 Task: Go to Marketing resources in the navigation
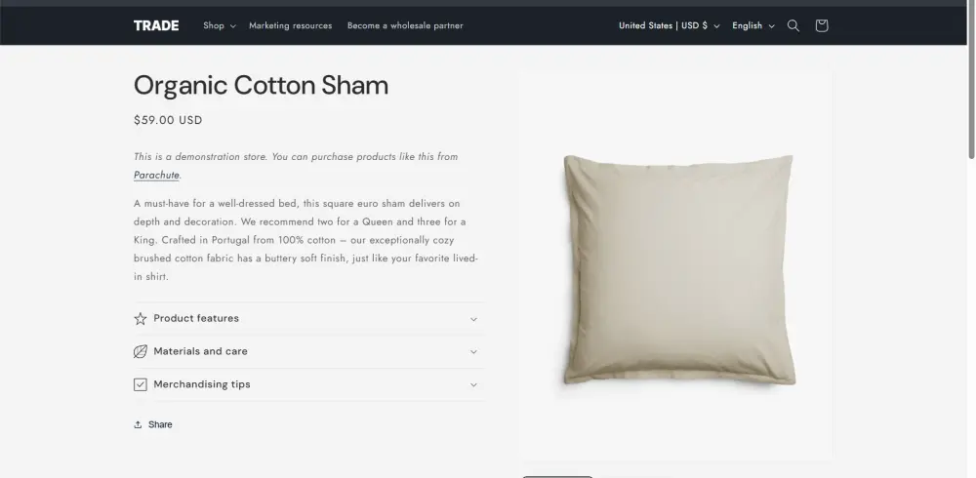[x=290, y=25]
